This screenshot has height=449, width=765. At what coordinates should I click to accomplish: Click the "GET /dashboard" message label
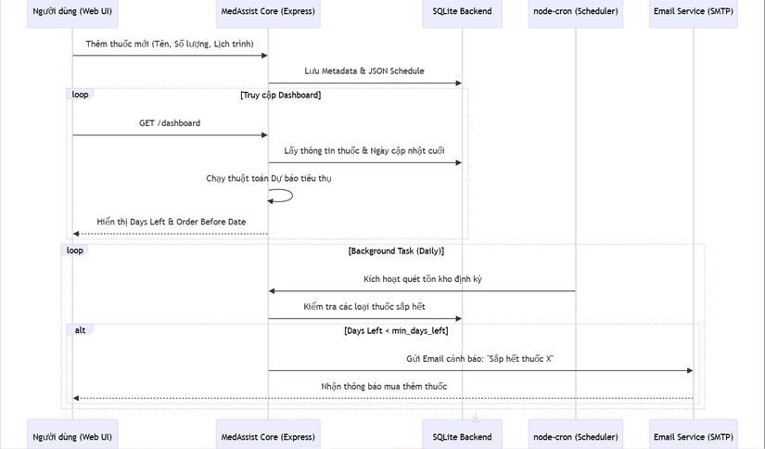pyautogui.click(x=170, y=123)
